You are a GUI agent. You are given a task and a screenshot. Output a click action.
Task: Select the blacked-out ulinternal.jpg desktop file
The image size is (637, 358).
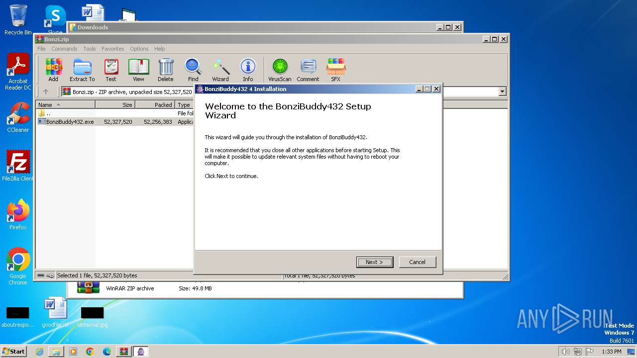pos(93,316)
